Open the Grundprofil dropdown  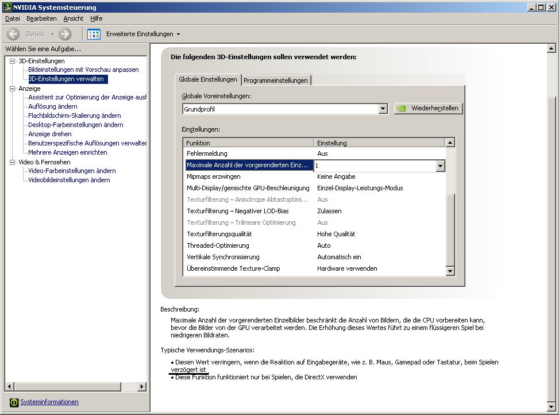click(383, 109)
